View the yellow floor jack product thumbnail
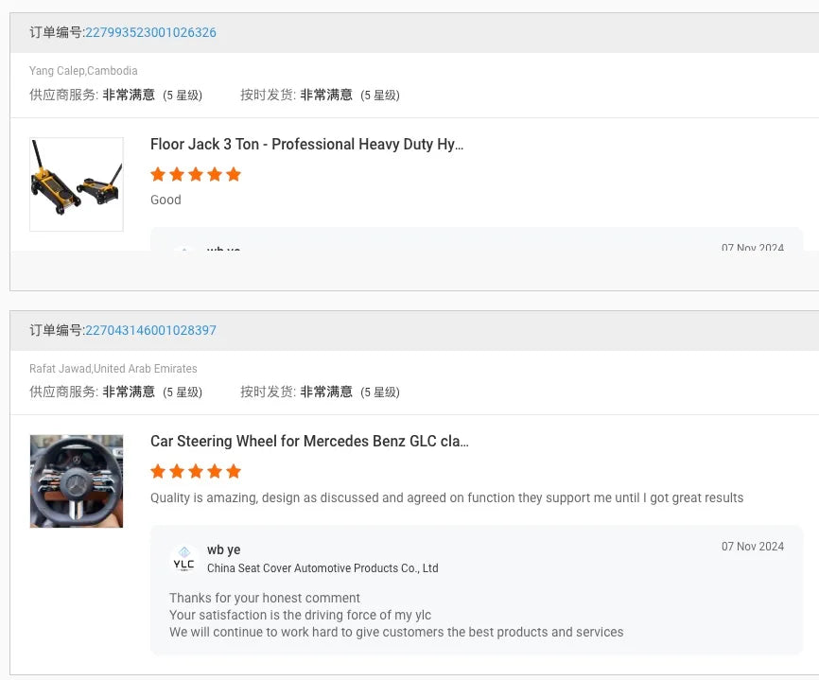 pyautogui.click(x=77, y=184)
